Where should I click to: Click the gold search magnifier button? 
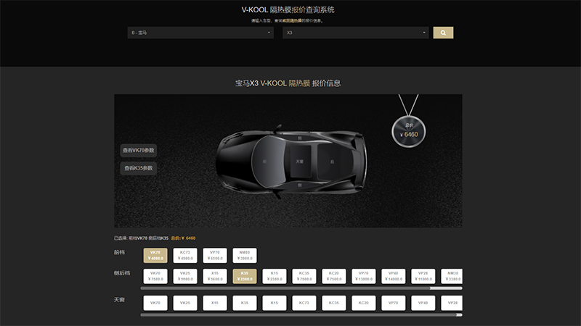(x=443, y=33)
